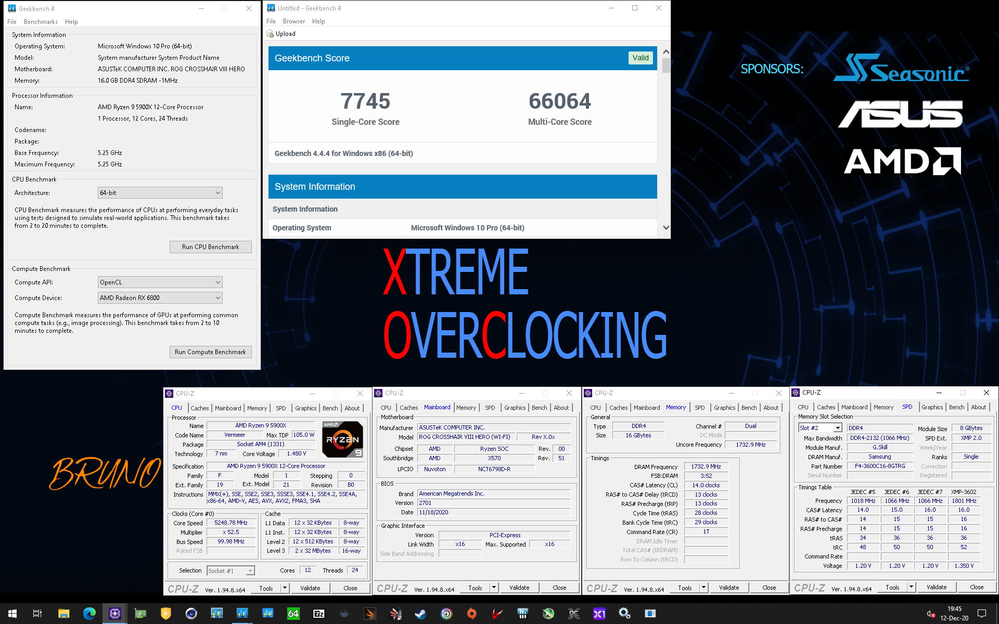Click the AMD Ryzen 9 logo in CPU-Z

click(342, 439)
